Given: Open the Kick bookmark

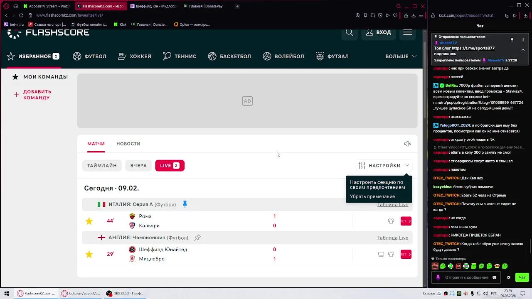Looking at the screenshot, I should tap(120, 25).
